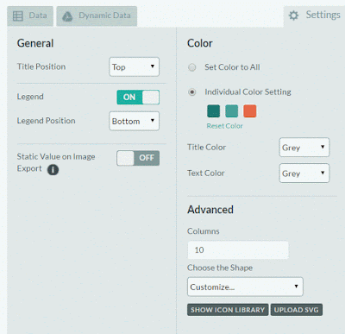Turn off the Legend toggle
345x334 pixels.
[x=138, y=98]
